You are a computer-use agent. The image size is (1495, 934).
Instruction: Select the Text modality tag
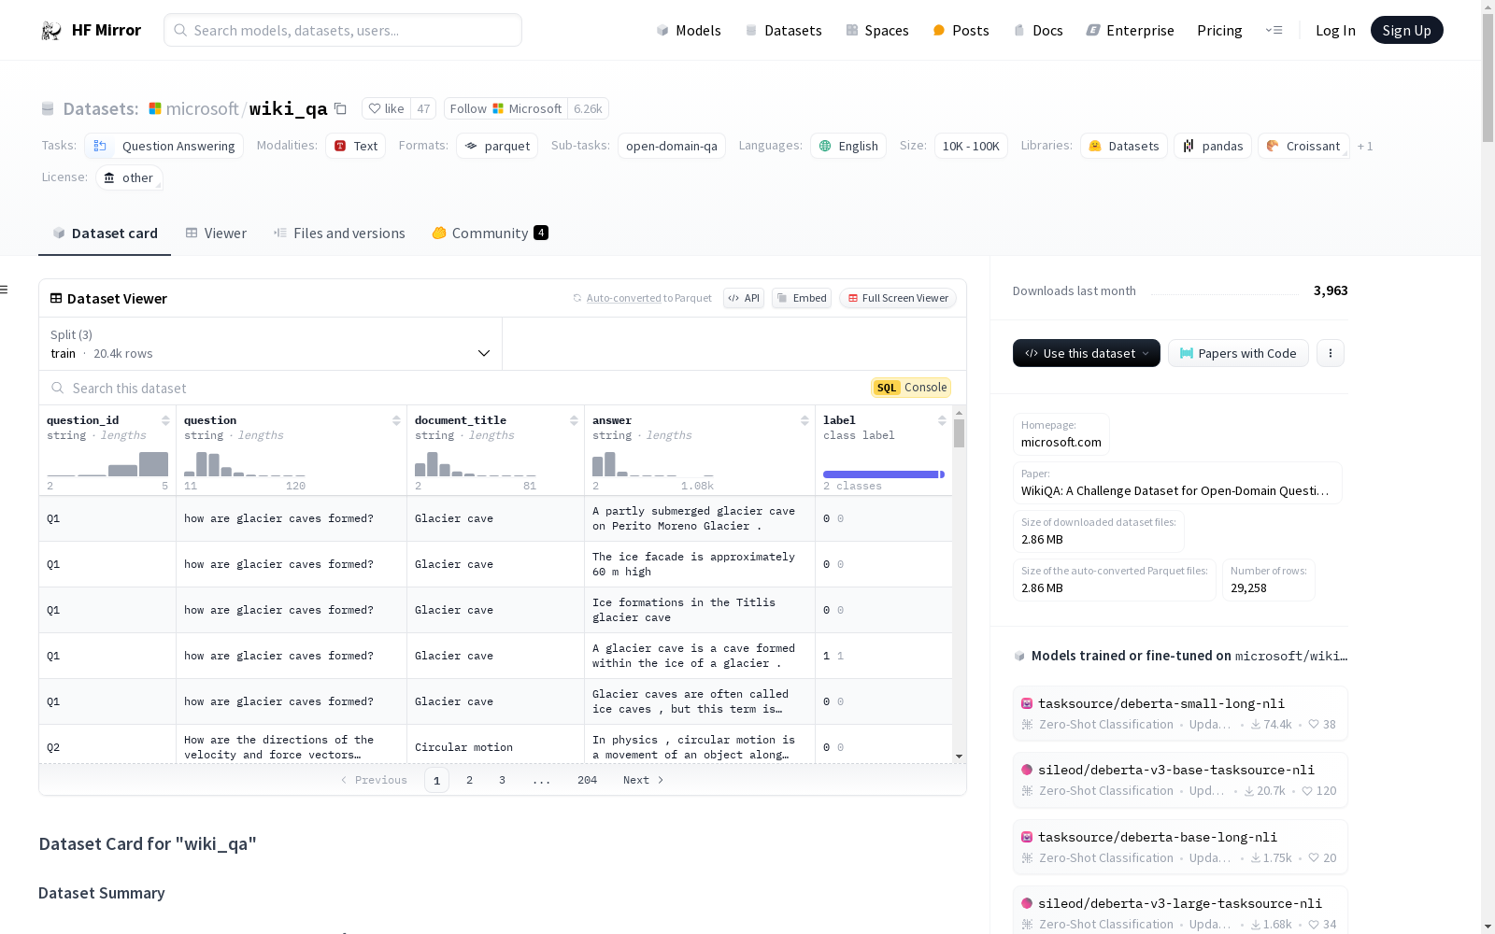pos(355,146)
